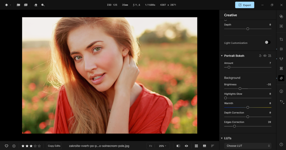Click the ISO 125 metadata text
Screen dimensions: 286x150
(112, 5)
